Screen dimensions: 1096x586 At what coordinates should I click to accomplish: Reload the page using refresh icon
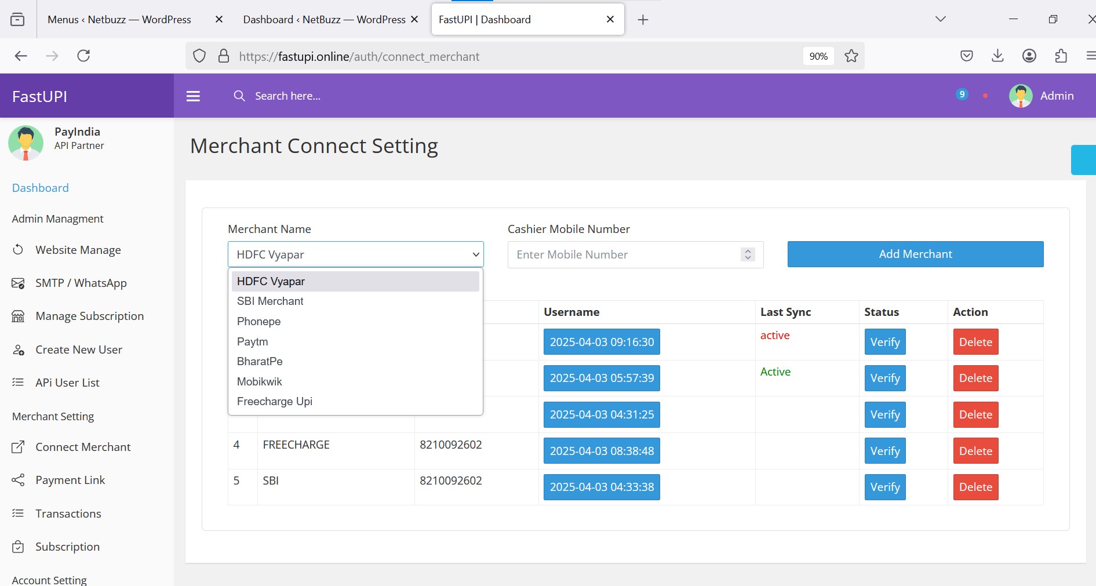[83, 56]
